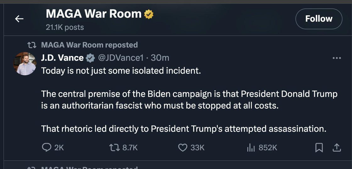Share the tweet using the upload icon
Viewport: 352px width, 169px height.
click(x=337, y=147)
